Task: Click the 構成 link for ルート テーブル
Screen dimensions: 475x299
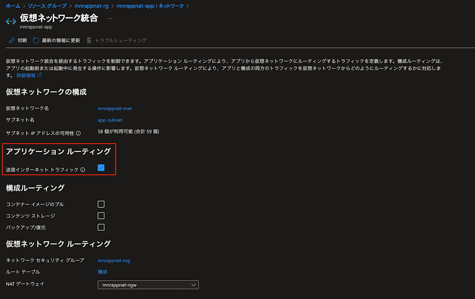Action: click(x=103, y=272)
